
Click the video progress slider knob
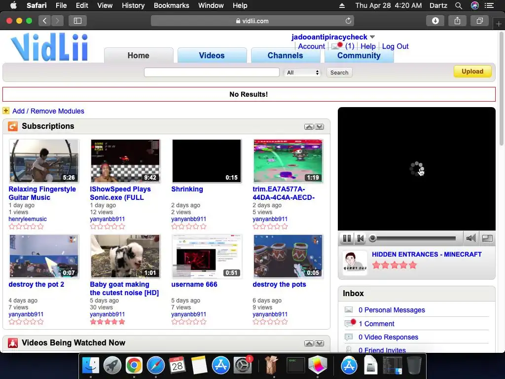pyautogui.click(x=373, y=238)
